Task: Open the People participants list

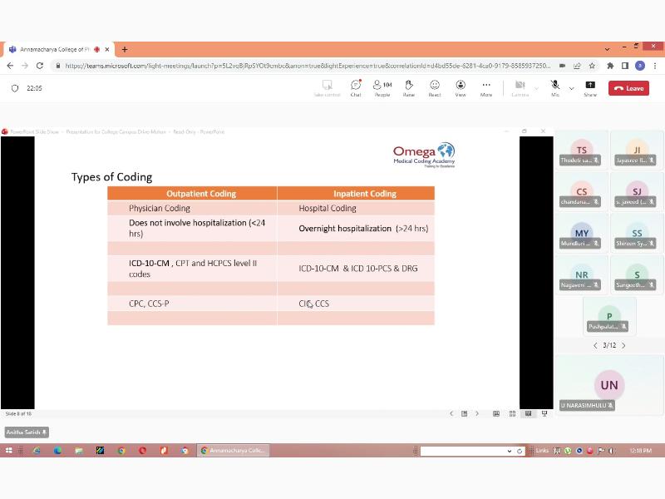Action: click(x=382, y=87)
